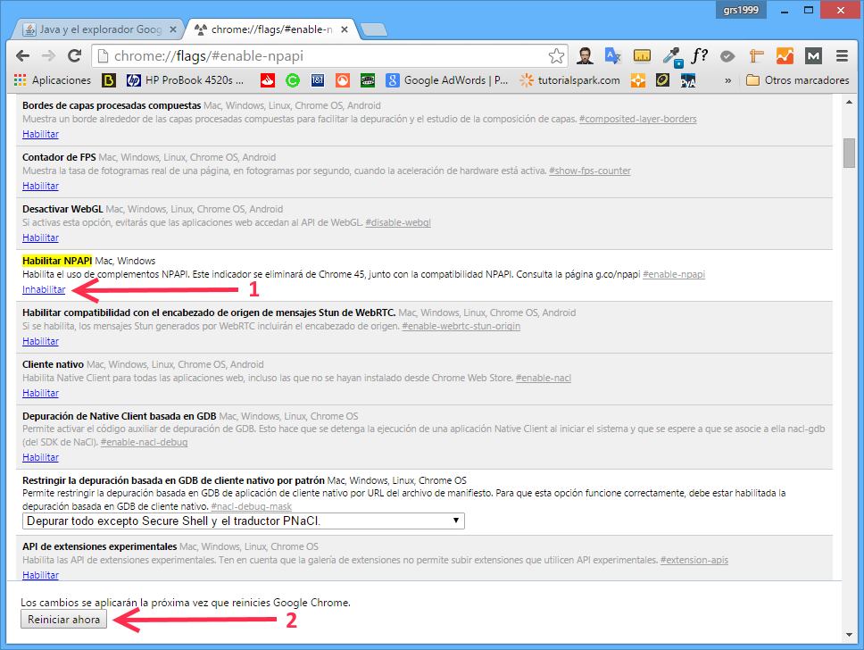Open the Google Analytics extension icon
Image resolution: width=864 pixels, height=650 pixels.
(x=784, y=55)
